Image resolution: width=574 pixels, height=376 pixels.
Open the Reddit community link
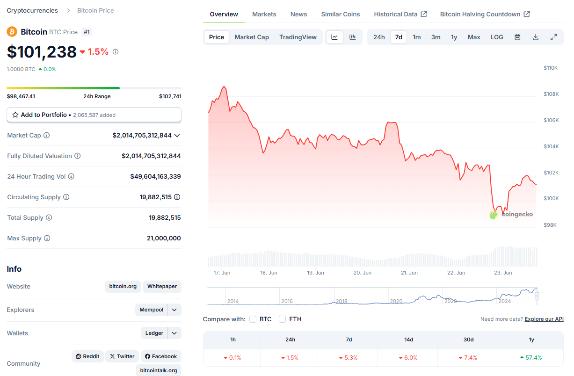click(x=88, y=356)
